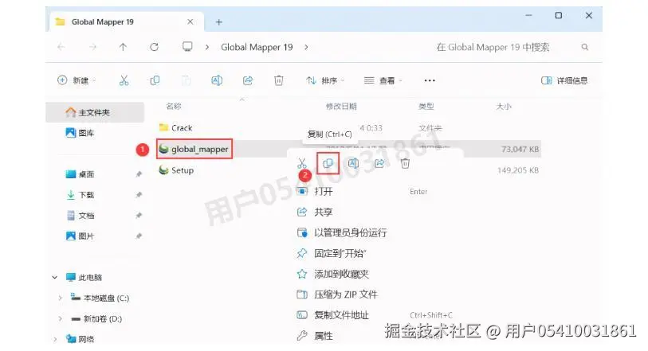Open the 排序 (Sort) dropdown

(325, 80)
